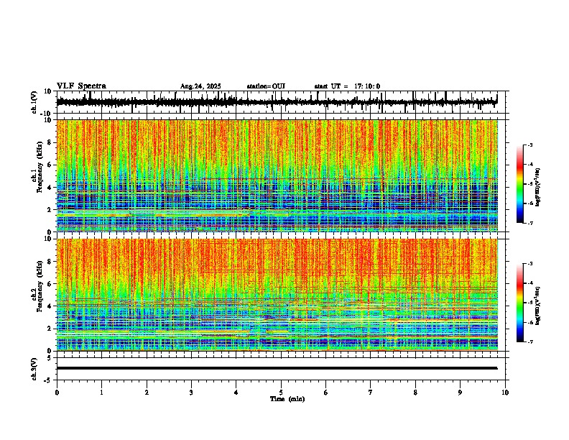Click the time axis tick label "7"
The height and width of the screenshot is (440, 569).
tap(371, 393)
